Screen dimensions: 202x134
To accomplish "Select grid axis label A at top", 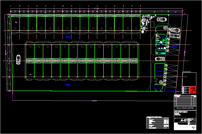I will point(11,6).
